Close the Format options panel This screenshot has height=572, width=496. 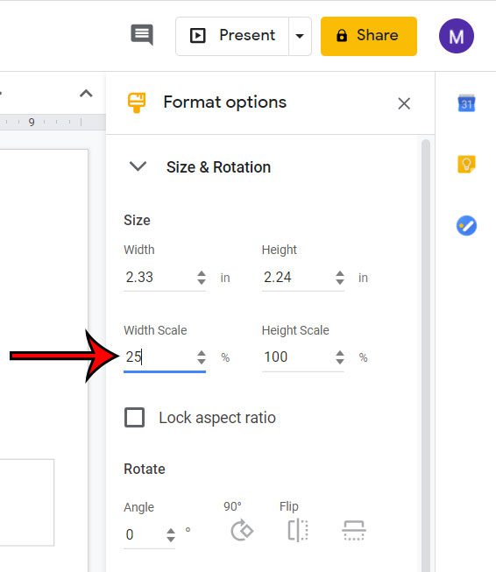click(x=404, y=103)
